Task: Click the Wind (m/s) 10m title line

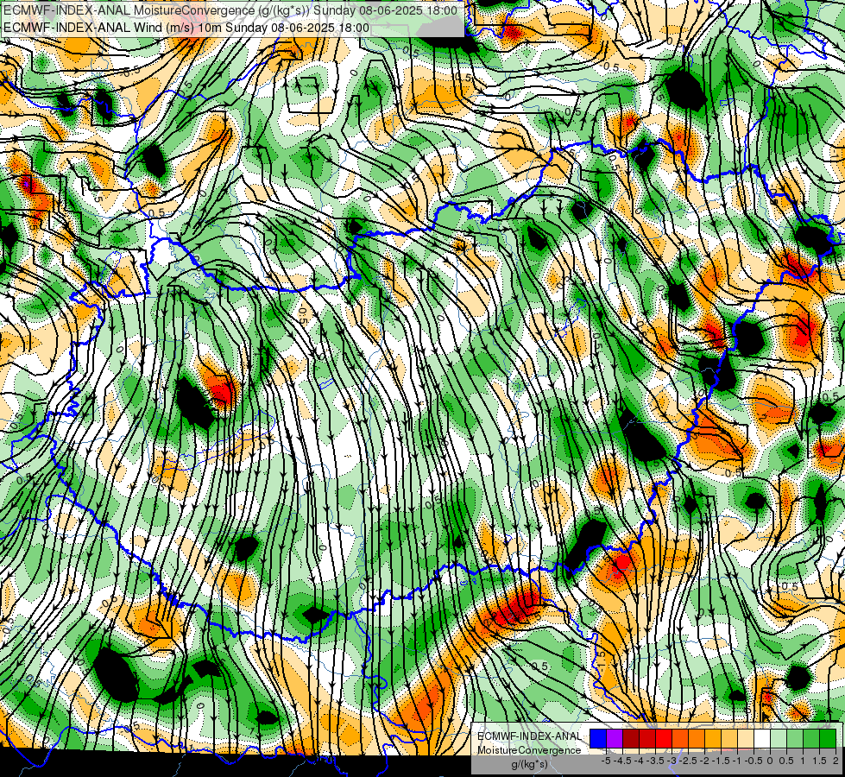Action: click(x=186, y=28)
